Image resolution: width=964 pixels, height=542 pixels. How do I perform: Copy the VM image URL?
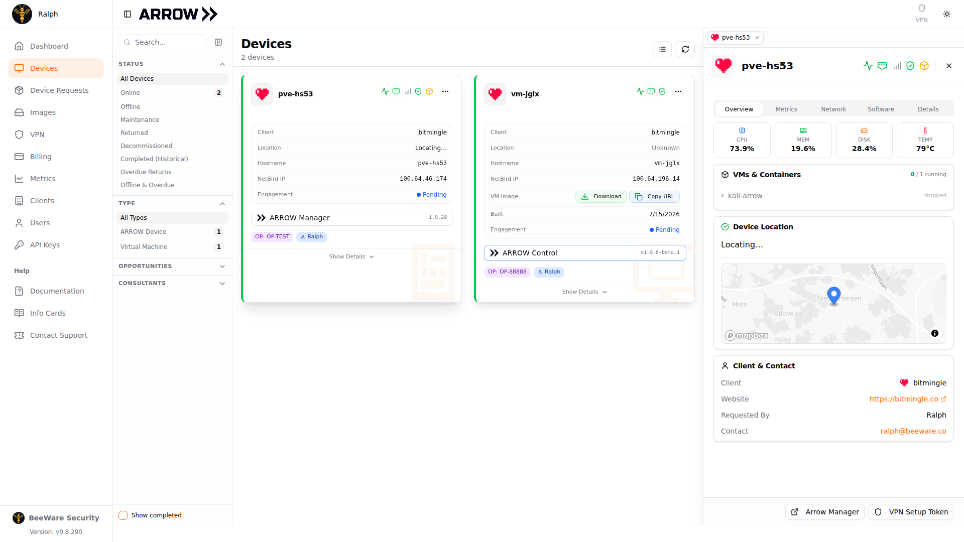click(x=654, y=197)
